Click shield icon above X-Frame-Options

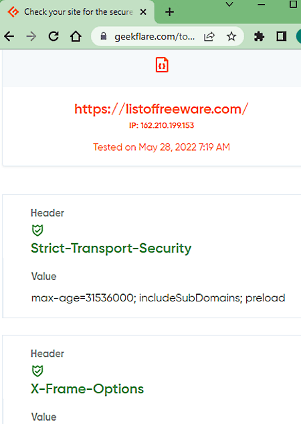click(x=37, y=370)
